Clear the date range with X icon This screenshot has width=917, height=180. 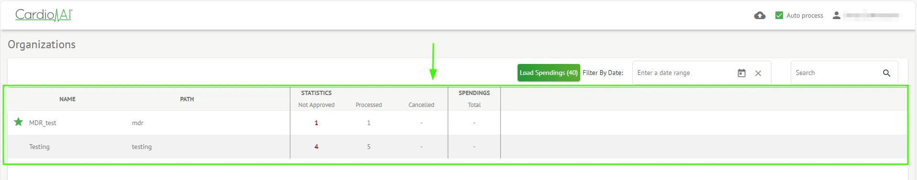coord(758,73)
